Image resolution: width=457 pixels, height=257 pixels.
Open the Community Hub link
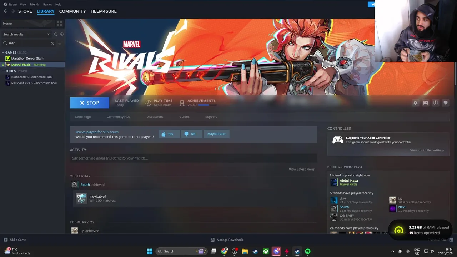pyautogui.click(x=119, y=117)
